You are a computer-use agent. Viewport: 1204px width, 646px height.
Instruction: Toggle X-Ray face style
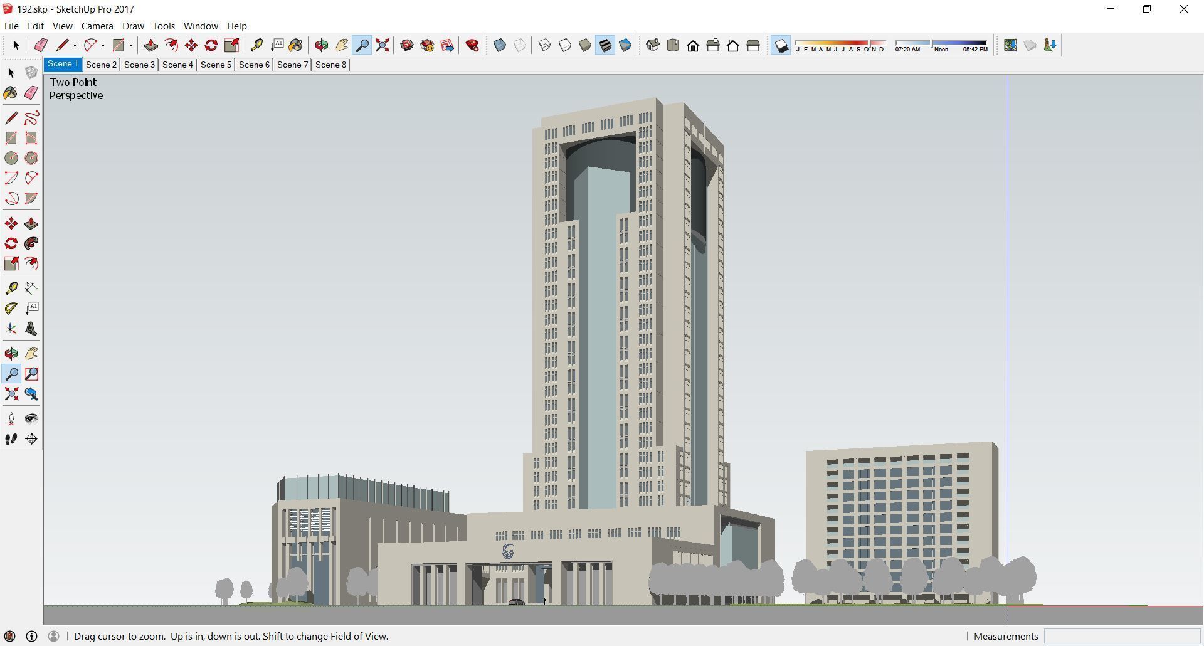500,45
